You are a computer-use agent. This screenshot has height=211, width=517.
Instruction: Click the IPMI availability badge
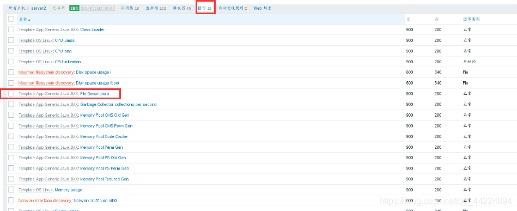pyautogui.click(x=110, y=8)
